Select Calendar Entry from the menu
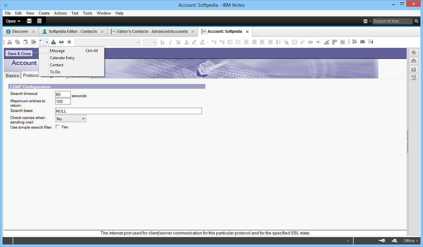The width and height of the screenshot is (423, 247). coord(71,58)
